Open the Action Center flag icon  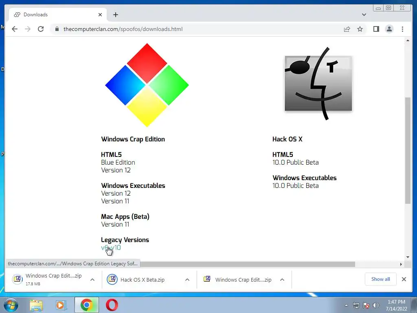coord(366,305)
